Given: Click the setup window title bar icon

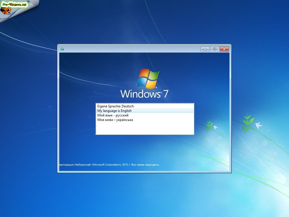Looking at the screenshot, I should (62, 49).
